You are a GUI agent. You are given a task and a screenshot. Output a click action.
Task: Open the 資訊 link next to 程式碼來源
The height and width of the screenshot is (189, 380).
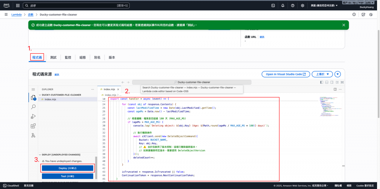(x=57, y=75)
